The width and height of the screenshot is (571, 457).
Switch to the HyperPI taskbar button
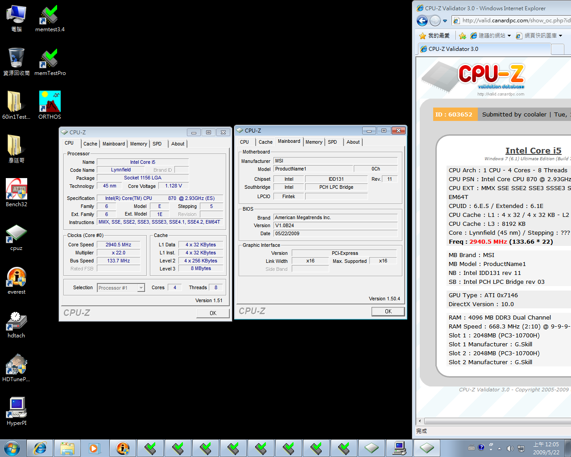[399, 448]
